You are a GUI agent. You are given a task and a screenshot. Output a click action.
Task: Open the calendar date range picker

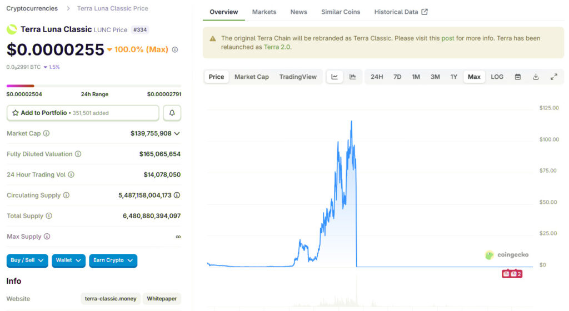(x=518, y=77)
